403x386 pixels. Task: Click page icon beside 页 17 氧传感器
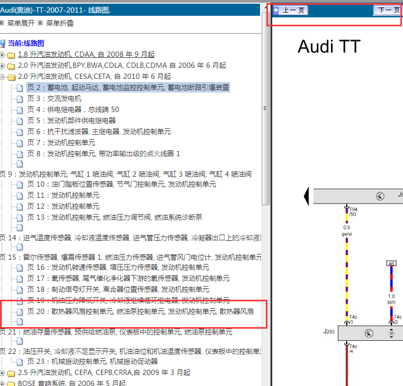(20, 279)
